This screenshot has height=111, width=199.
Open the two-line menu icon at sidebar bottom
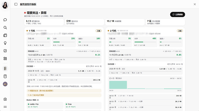pos(5,107)
